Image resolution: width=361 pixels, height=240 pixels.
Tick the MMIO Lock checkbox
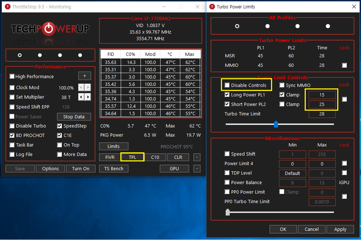[x=345, y=65]
